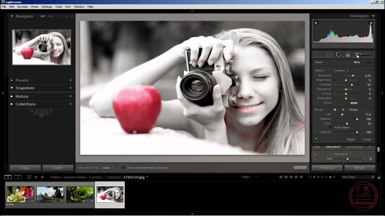385x216 pixels.
Task: Expand the Snapshots panel
Action: 12,88
